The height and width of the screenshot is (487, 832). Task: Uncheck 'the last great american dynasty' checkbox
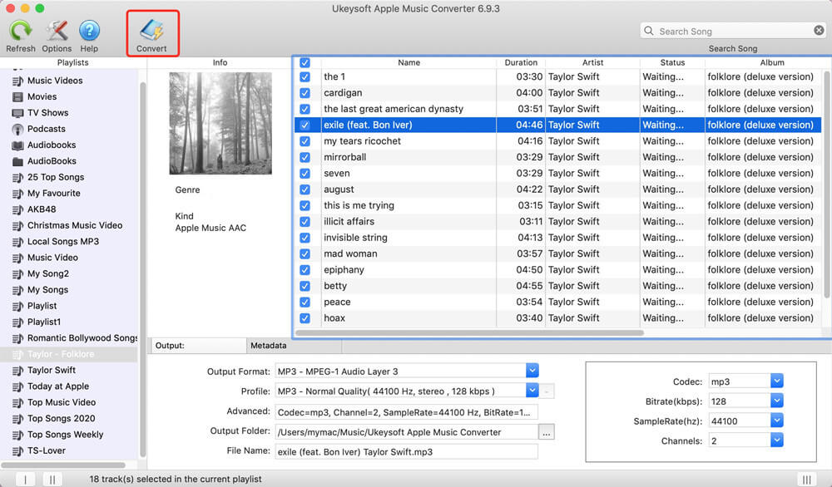305,109
